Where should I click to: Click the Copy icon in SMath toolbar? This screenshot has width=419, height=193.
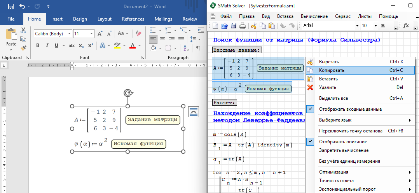pos(263,26)
